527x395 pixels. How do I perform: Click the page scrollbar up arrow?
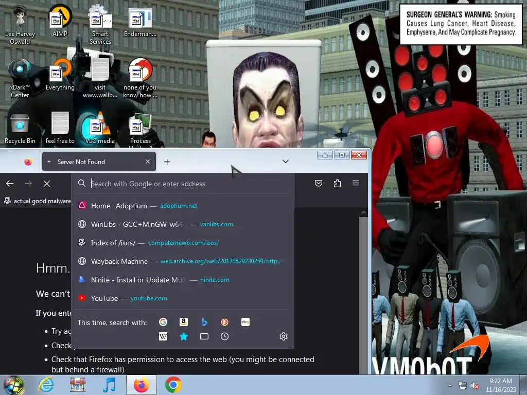(363, 212)
